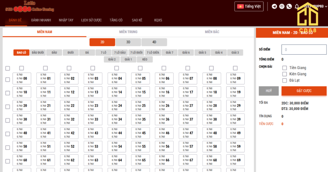Open the Telegram contact icon
328x172 pixels.
(x=274, y=6)
